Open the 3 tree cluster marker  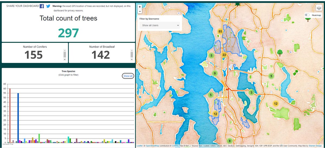[x=251, y=92]
